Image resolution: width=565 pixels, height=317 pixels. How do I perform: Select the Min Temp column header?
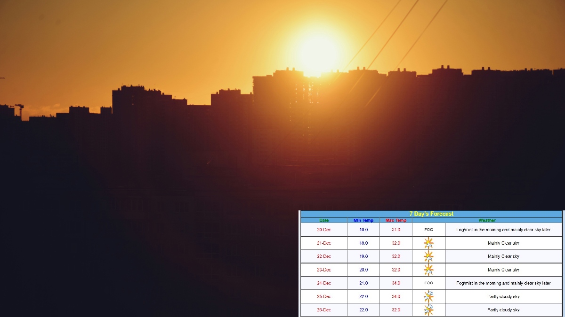(363, 220)
